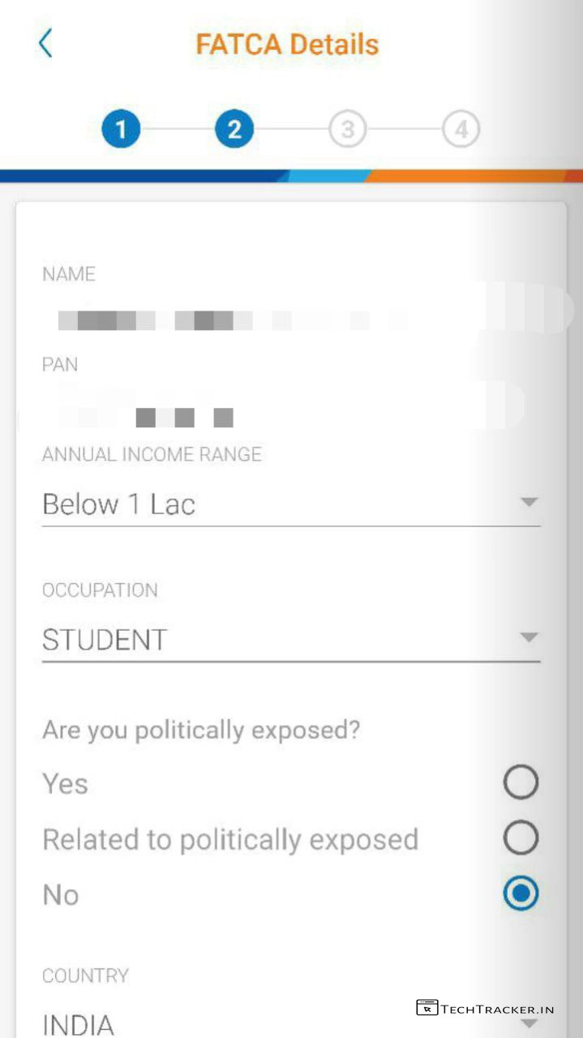Select step 2 in progress indicator
This screenshot has width=583, height=1038.
pos(234,129)
